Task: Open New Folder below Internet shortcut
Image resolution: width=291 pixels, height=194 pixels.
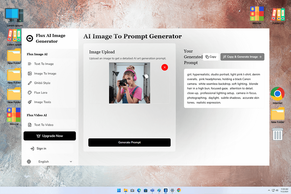Action: click(277, 115)
